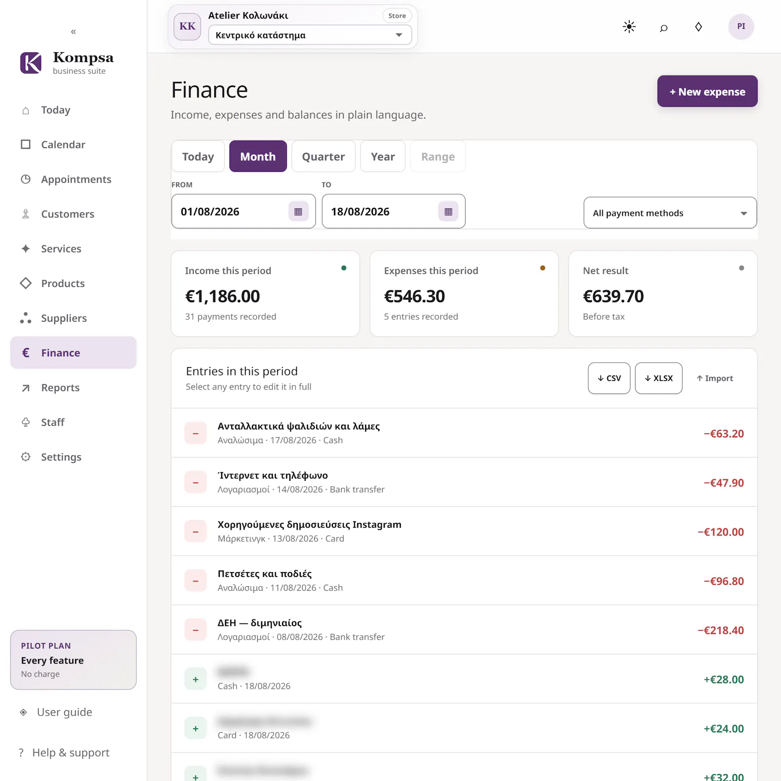Open the User guide link

coord(64,712)
